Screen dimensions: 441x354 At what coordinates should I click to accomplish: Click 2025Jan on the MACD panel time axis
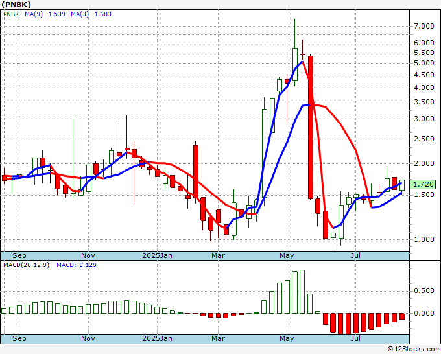157,338
